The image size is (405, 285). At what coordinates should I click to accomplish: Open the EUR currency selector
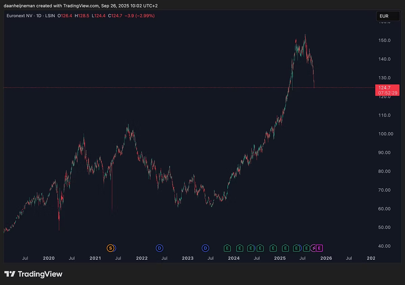tap(388, 16)
